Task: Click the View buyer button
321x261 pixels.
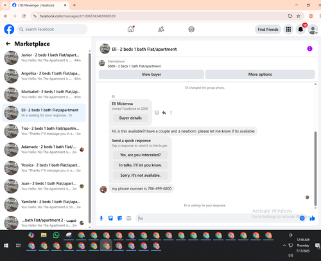Action: click(x=152, y=75)
